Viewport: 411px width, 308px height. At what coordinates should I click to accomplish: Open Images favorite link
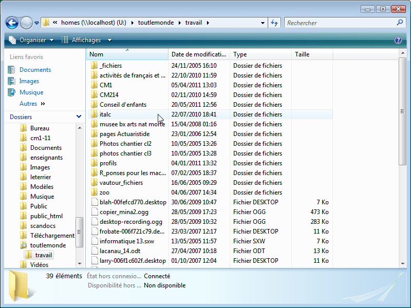point(29,81)
